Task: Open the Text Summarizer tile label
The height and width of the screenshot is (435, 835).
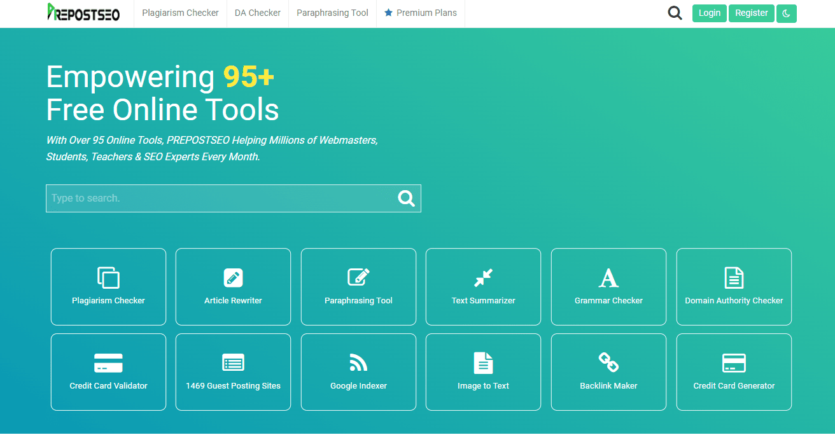Action: coord(483,301)
